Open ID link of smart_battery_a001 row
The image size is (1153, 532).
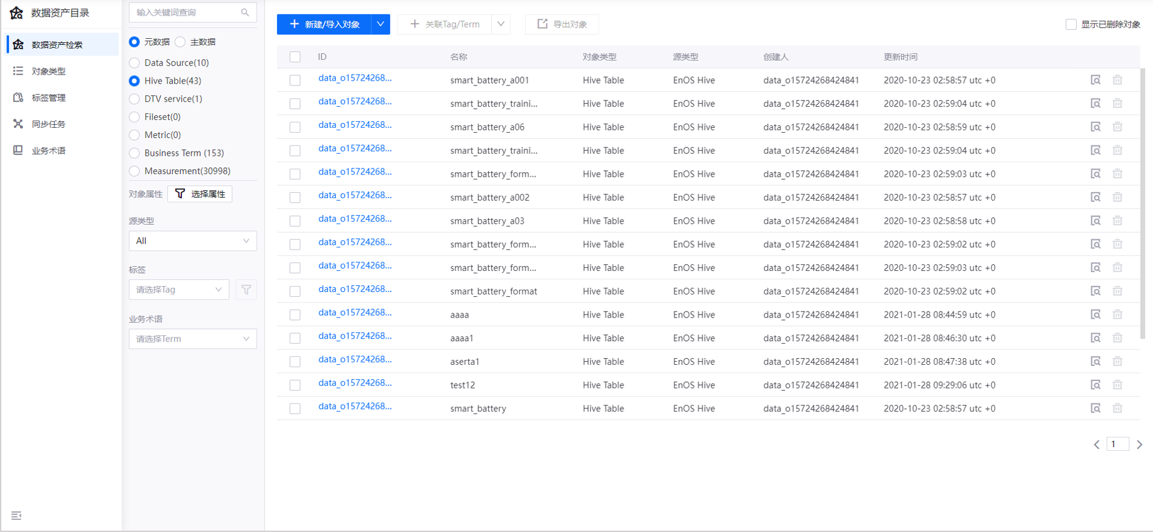355,78
